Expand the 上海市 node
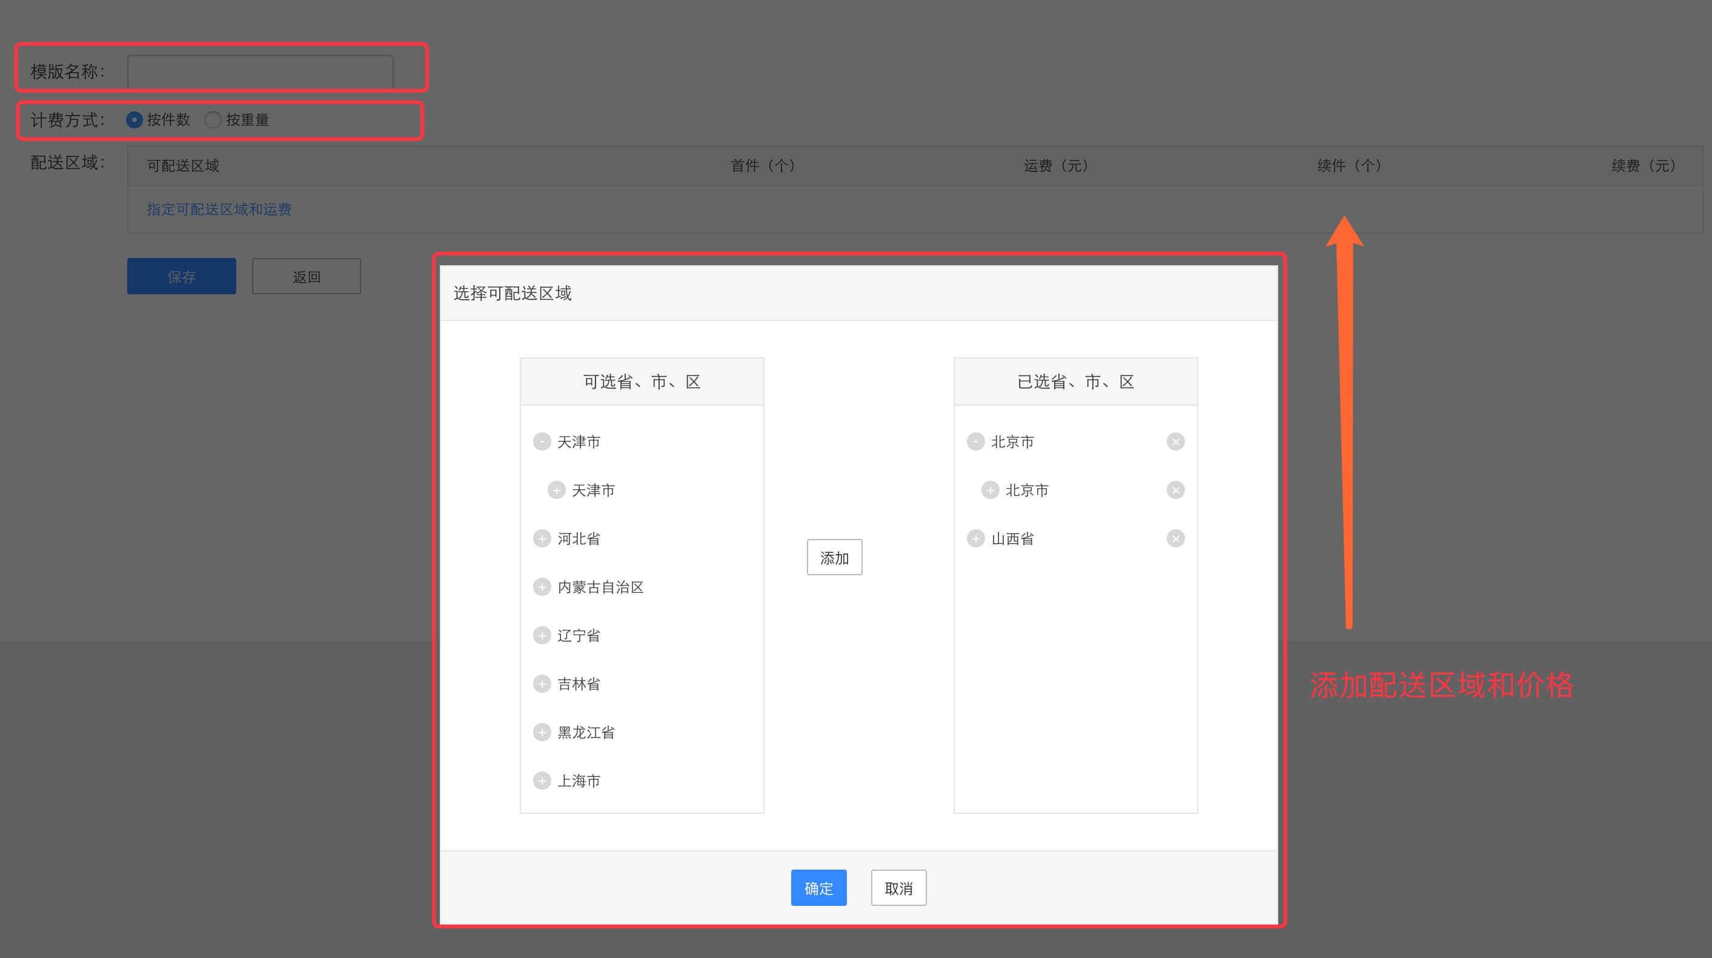 [x=542, y=781]
